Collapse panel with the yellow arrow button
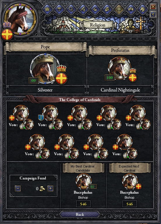The image size is (161, 224). point(153,14)
